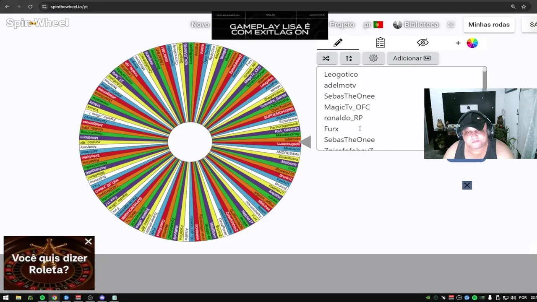Image resolution: width=537 pixels, height=302 pixels.
Task: Open Spotify from the taskbar
Action: [42, 298]
